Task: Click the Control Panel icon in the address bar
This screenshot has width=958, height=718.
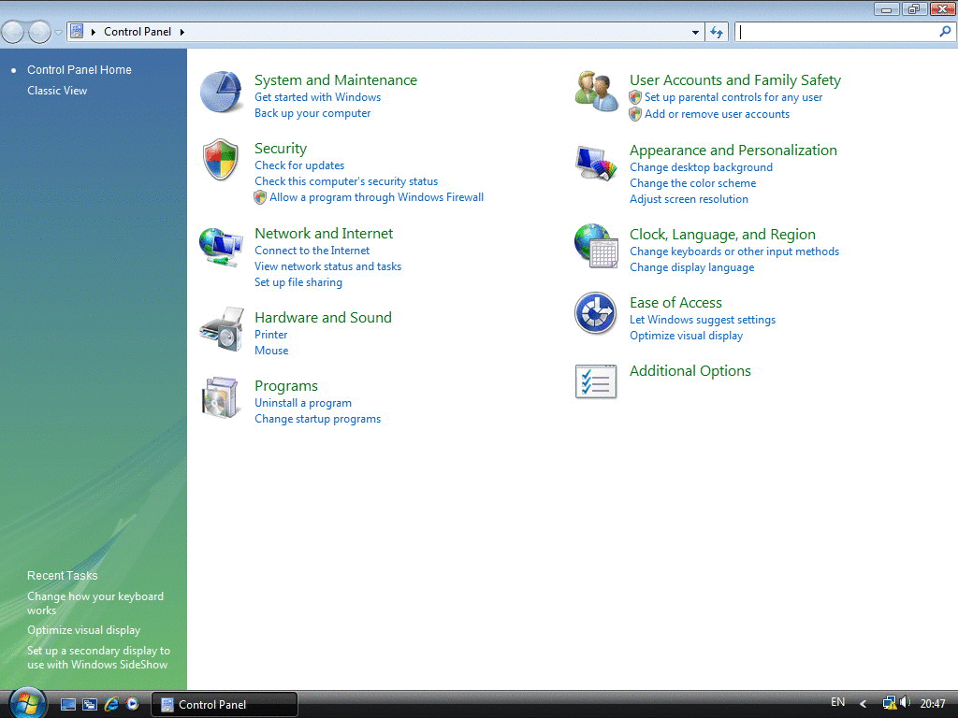Action: pyautogui.click(x=77, y=31)
